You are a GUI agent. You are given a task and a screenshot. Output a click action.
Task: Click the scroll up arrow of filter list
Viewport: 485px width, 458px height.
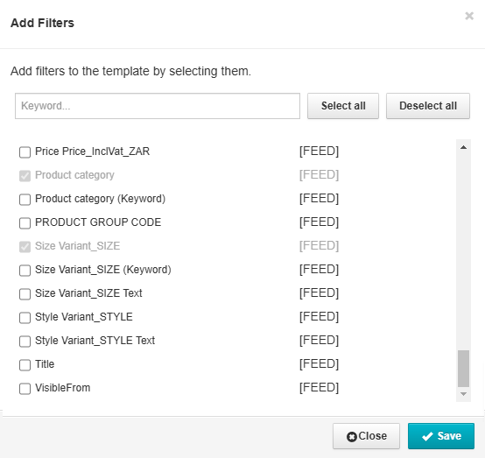point(463,147)
